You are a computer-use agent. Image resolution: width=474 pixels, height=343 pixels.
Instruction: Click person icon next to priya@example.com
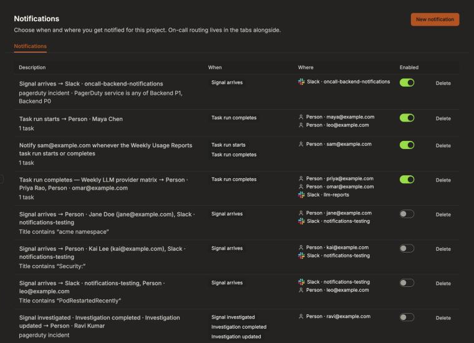[301, 178]
